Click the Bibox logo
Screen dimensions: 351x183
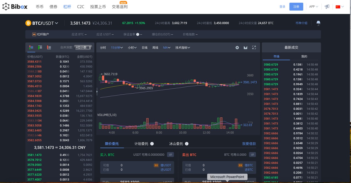[x=15, y=7]
